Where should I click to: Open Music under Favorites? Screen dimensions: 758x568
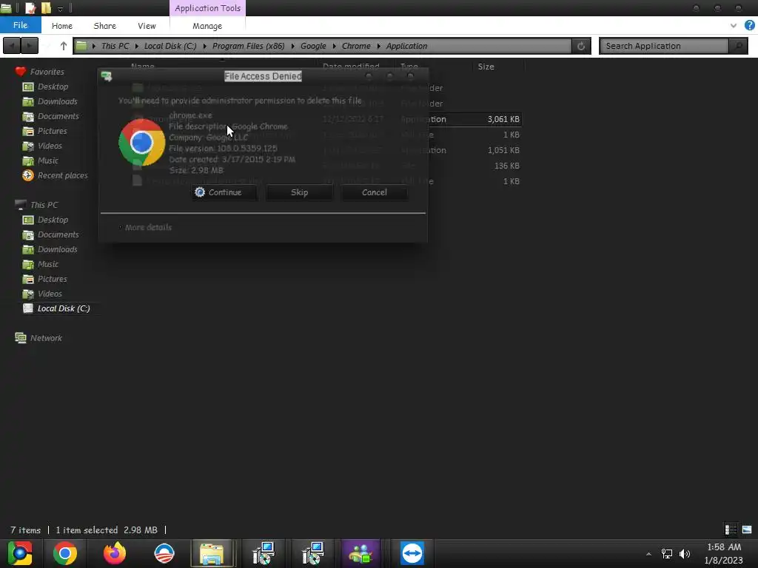(x=48, y=160)
